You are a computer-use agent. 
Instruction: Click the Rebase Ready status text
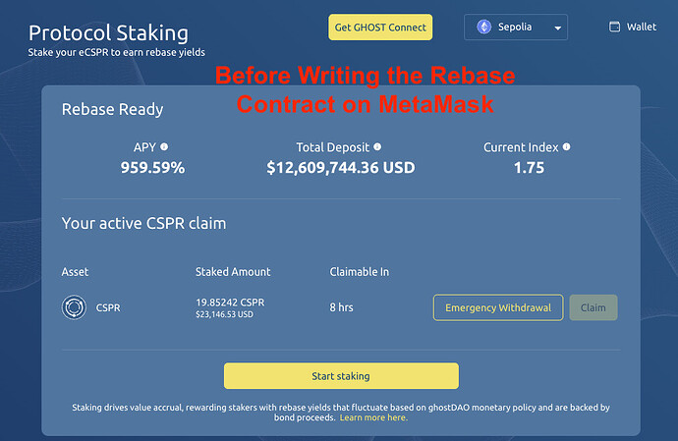point(112,109)
